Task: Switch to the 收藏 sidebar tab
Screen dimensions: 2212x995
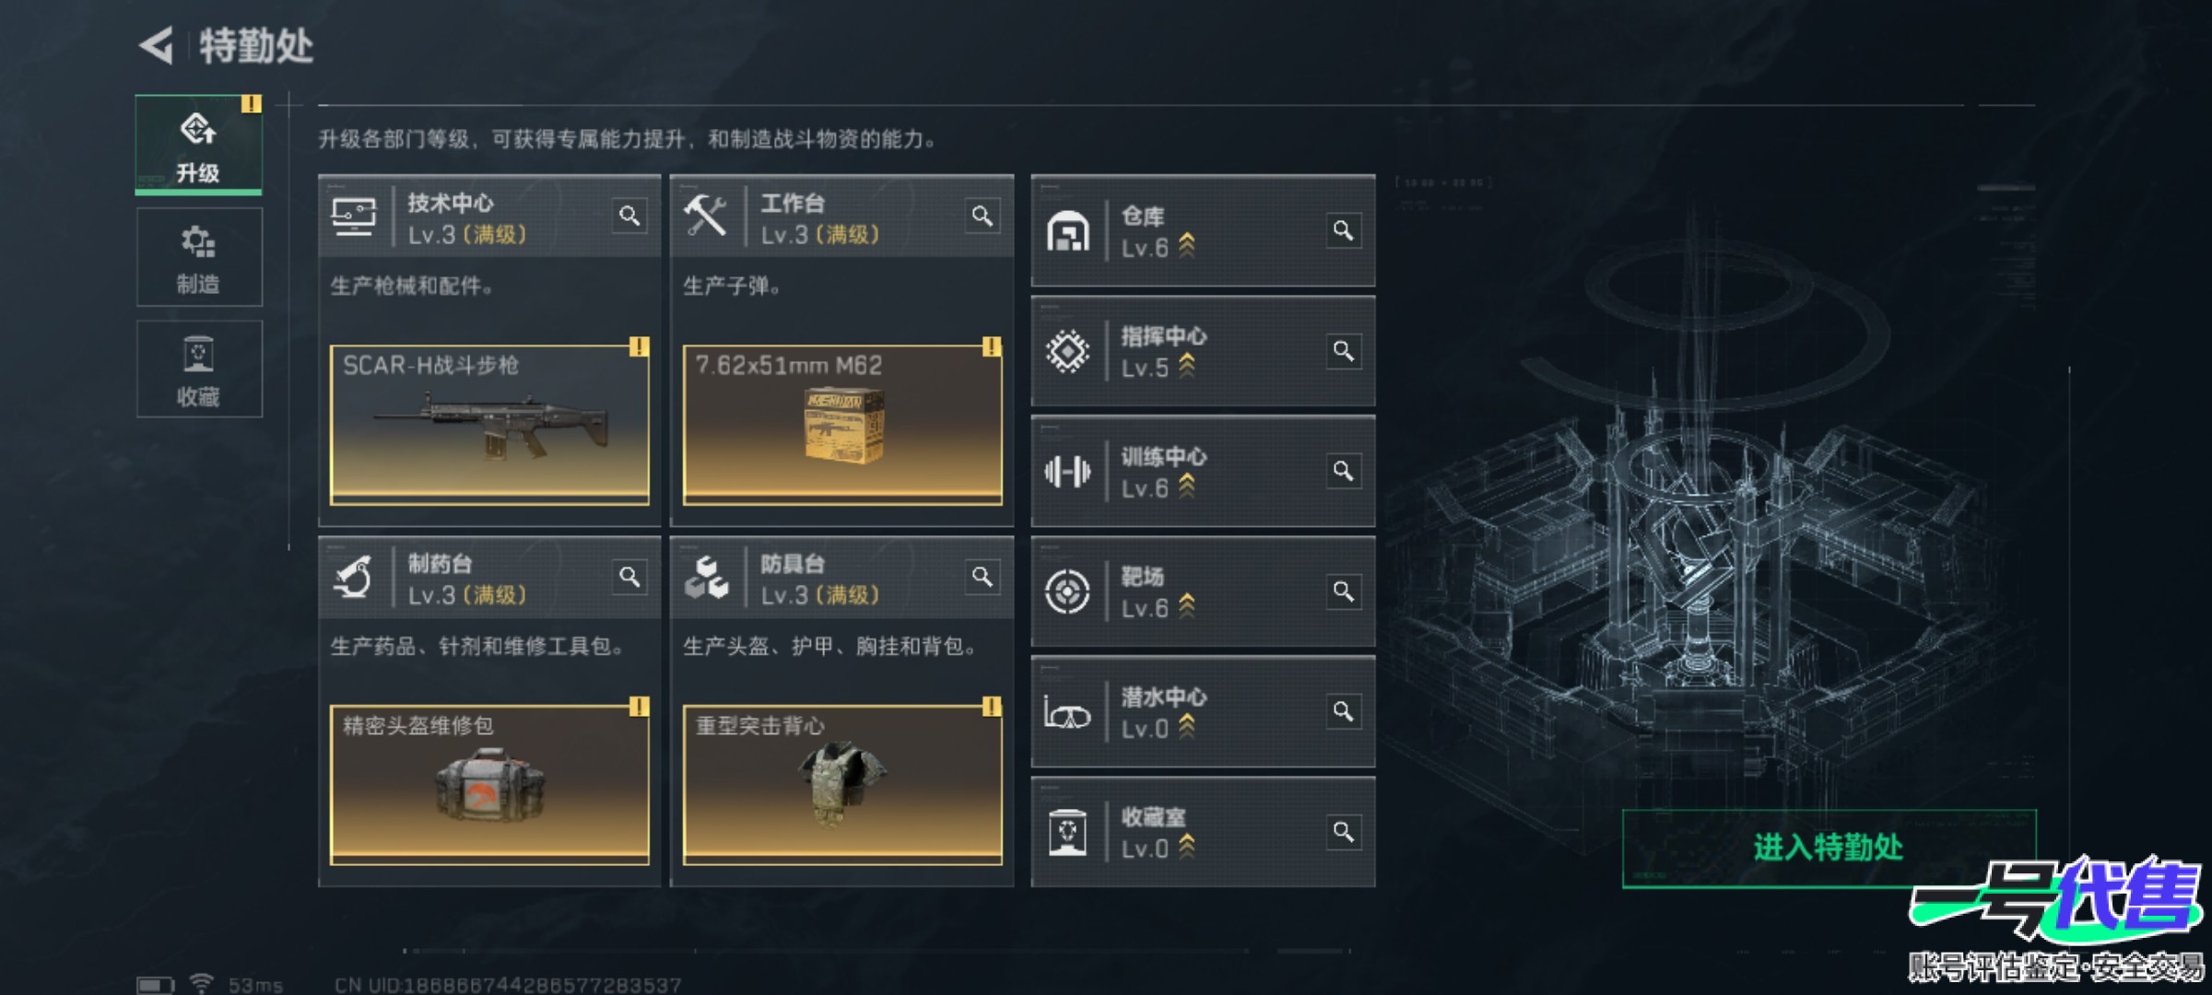Action: coord(199,369)
